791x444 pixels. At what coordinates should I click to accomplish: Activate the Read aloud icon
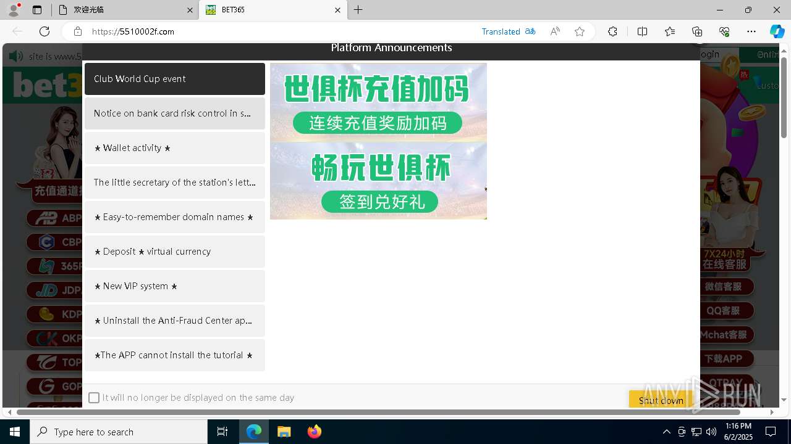555,31
